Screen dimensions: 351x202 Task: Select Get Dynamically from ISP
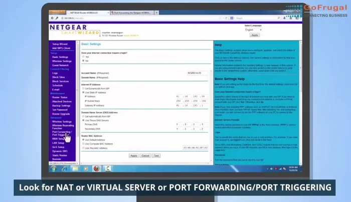click(83, 88)
